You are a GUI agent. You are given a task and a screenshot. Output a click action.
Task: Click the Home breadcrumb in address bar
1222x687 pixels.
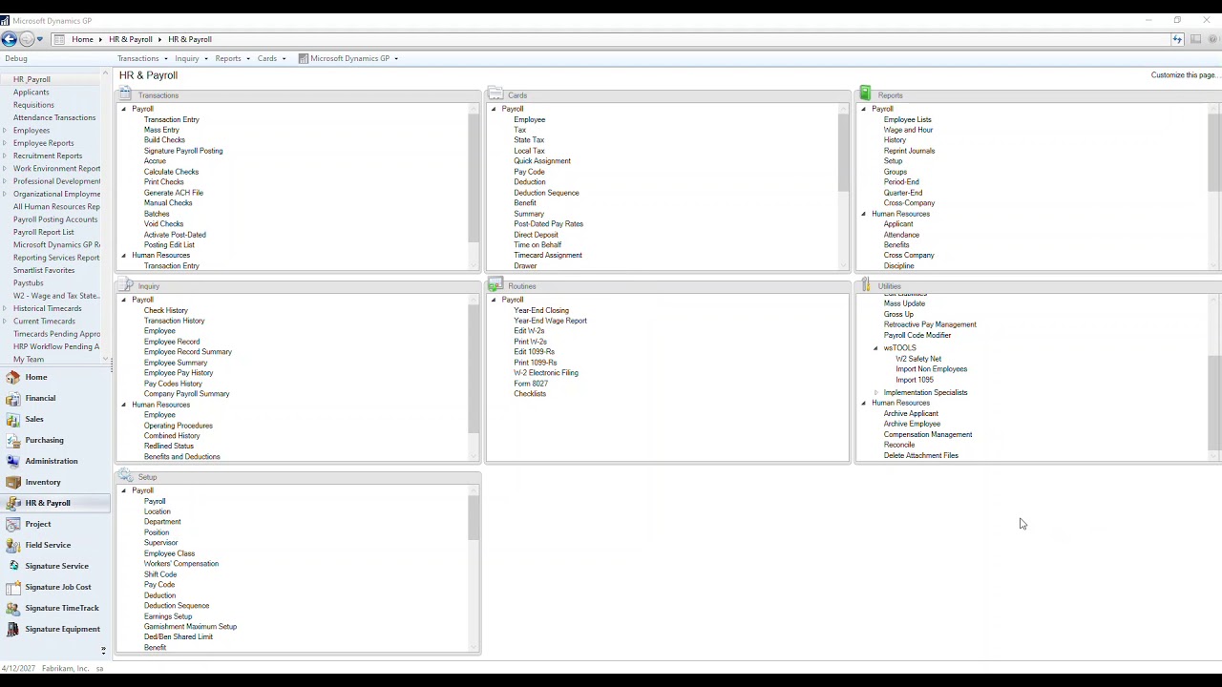pyautogui.click(x=82, y=39)
